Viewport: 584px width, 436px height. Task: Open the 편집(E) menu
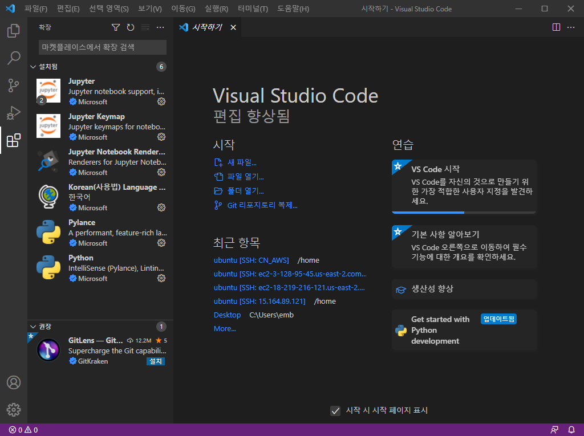(68, 9)
